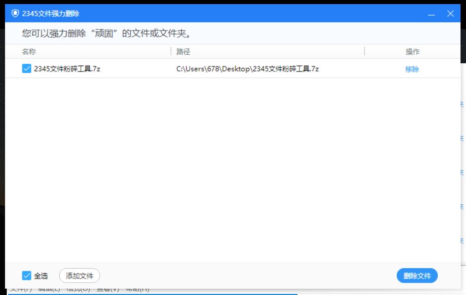This screenshot has height=295, width=466.
Task: Uncheck the 2345文件粉碎工具.7z checkbox
Action: tap(26, 69)
